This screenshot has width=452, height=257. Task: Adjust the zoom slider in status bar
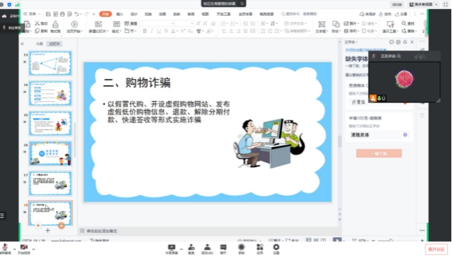coord(390,241)
